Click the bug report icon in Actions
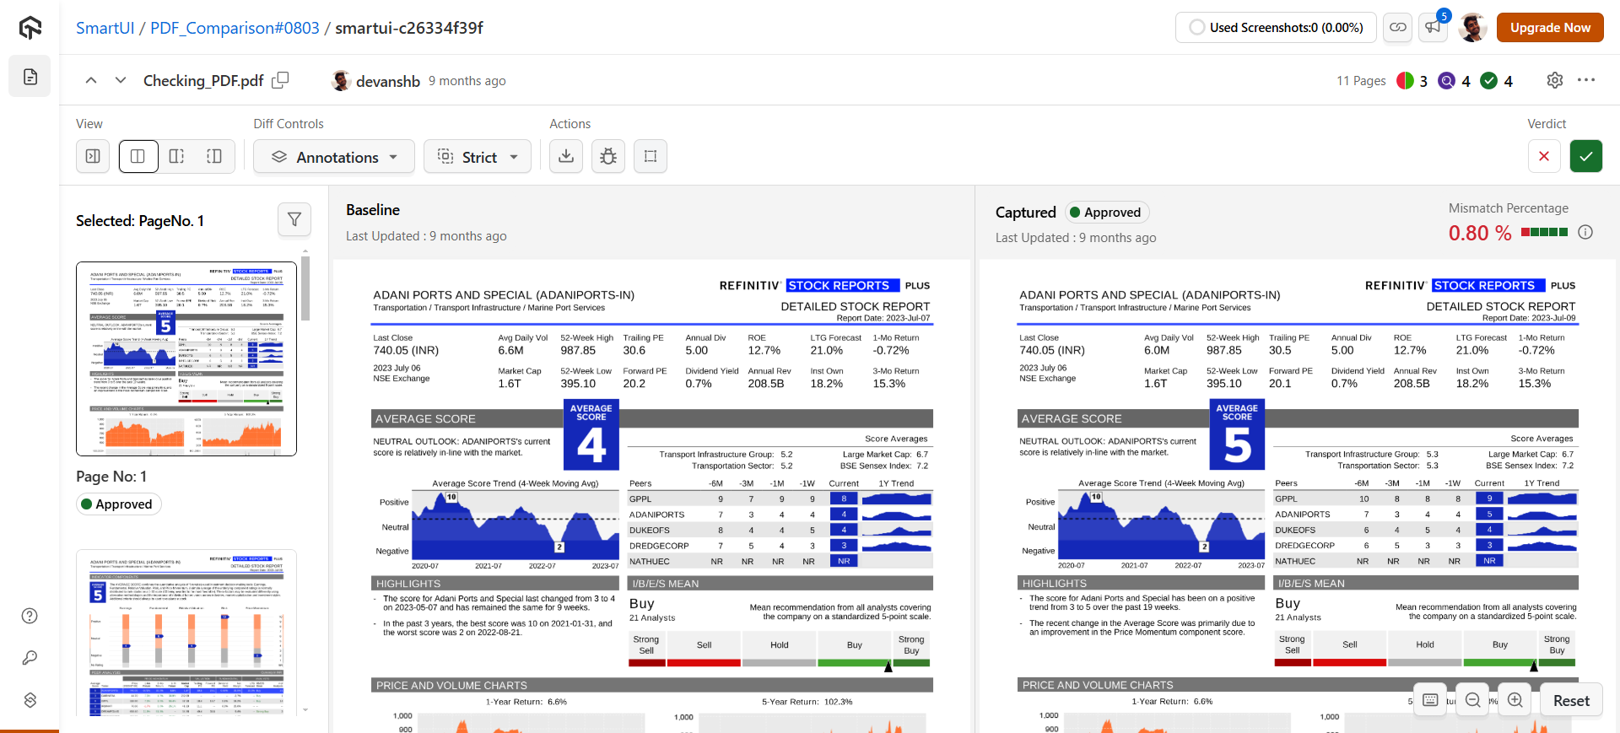 [x=608, y=156]
